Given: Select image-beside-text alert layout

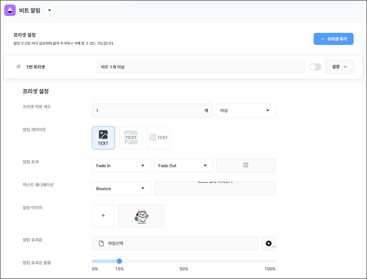Looking at the screenshot, I should 158,138.
